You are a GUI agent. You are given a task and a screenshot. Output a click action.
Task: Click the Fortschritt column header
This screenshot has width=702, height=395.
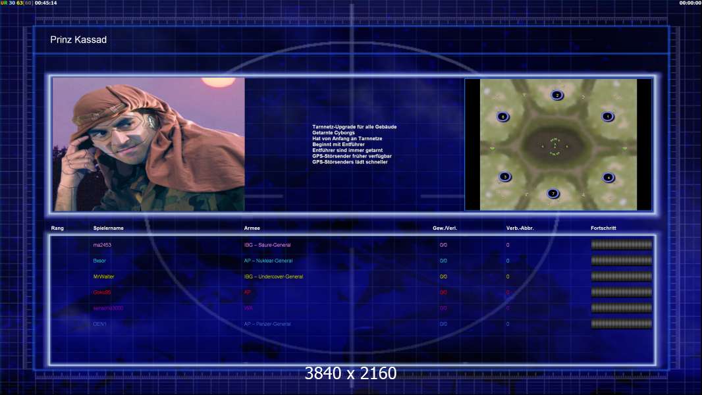[x=603, y=228]
